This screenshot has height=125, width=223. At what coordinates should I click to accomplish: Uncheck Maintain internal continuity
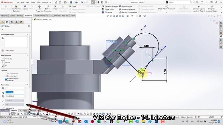click(6, 80)
